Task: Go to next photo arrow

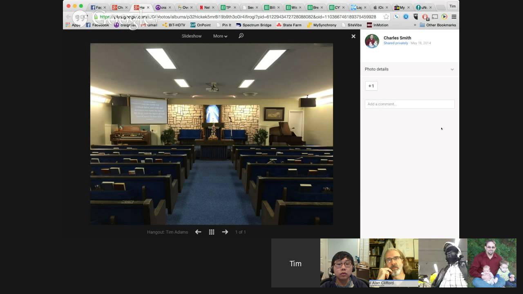Action: [x=225, y=232]
